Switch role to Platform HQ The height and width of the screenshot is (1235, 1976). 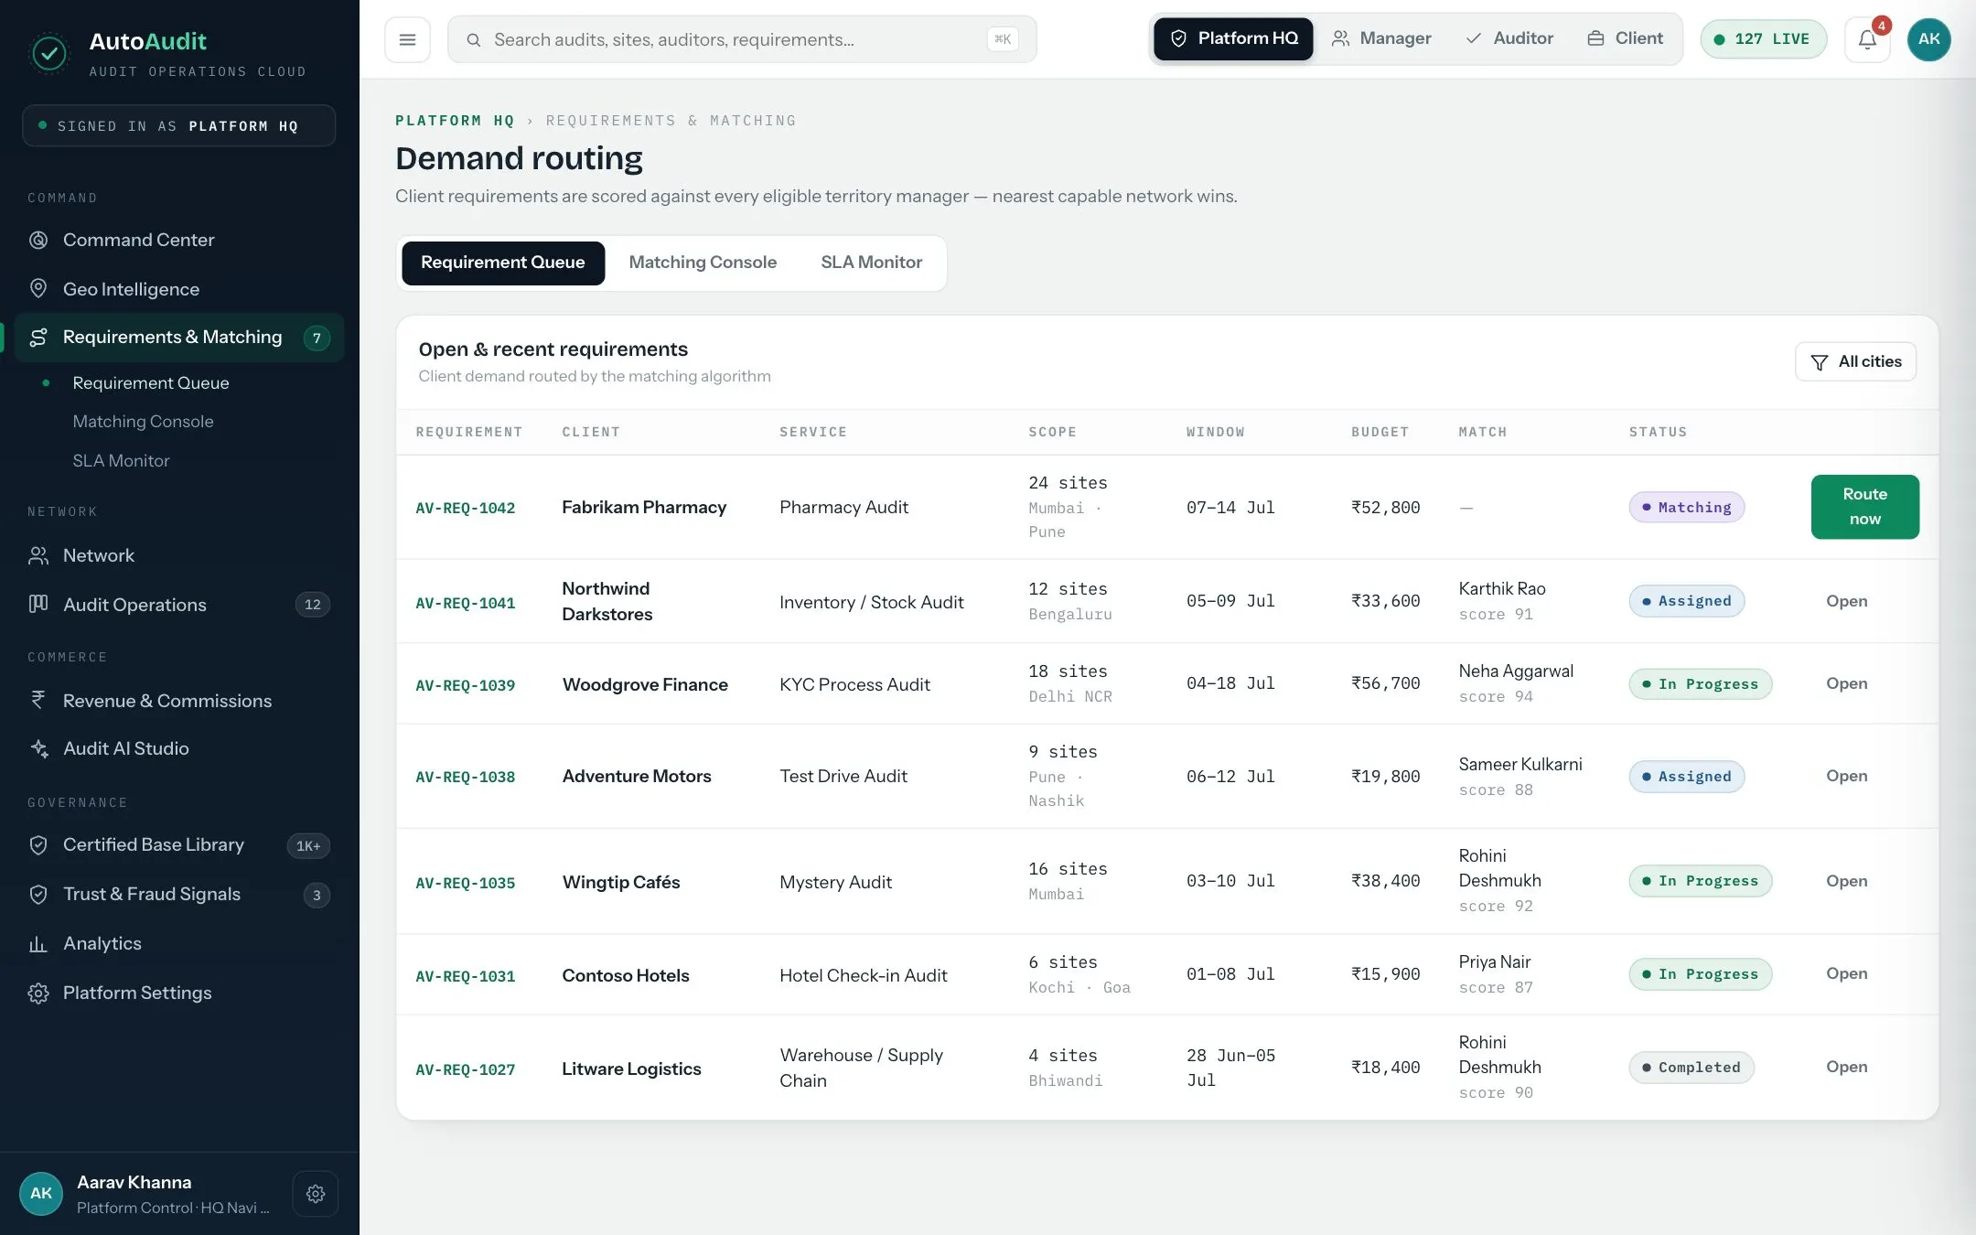(x=1233, y=38)
